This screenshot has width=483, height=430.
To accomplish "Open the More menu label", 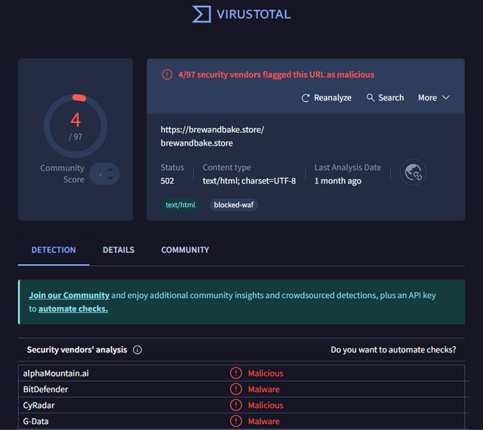I will 427,97.
